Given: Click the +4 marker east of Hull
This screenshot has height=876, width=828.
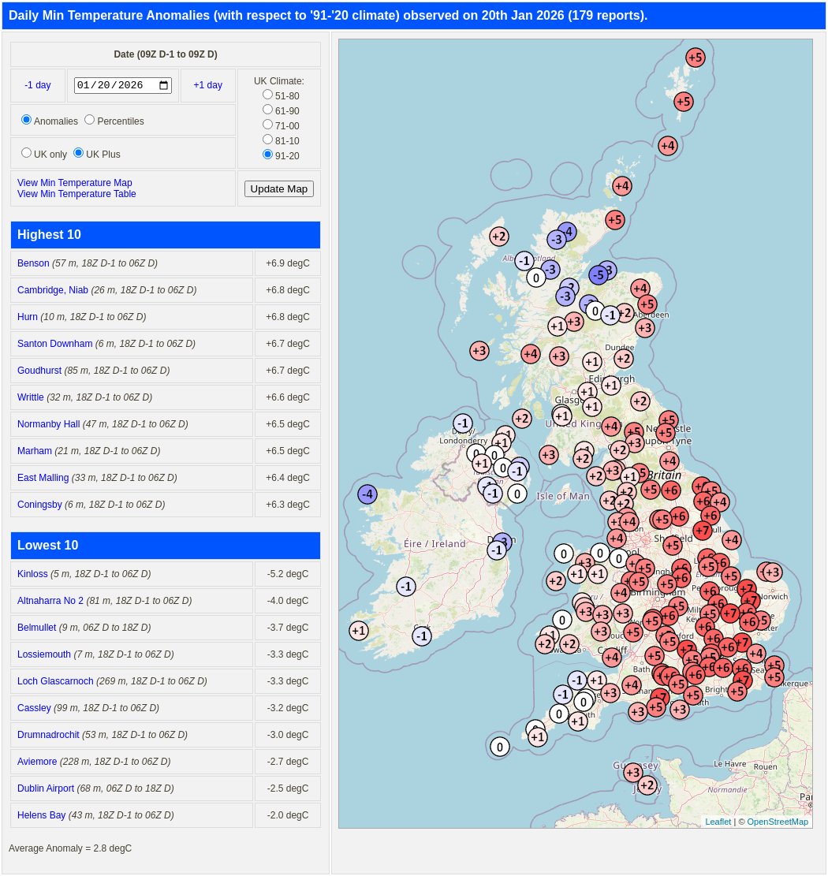Looking at the screenshot, I should pos(731,539).
